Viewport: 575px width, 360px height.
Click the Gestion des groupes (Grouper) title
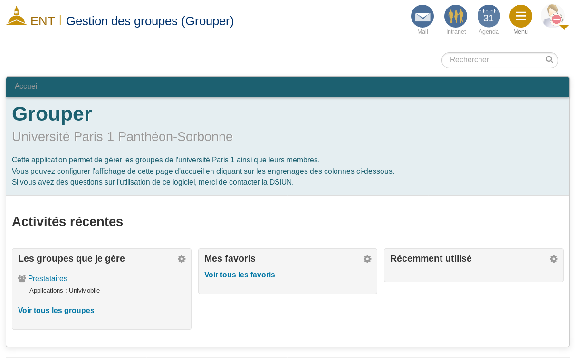[x=150, y=21]
